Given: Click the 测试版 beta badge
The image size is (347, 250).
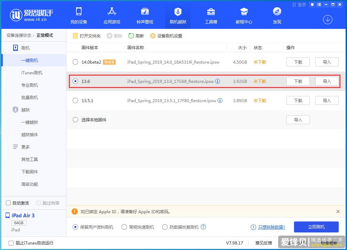Looking at the screenshot, I should pyautogui.click(x=109, y=62).
